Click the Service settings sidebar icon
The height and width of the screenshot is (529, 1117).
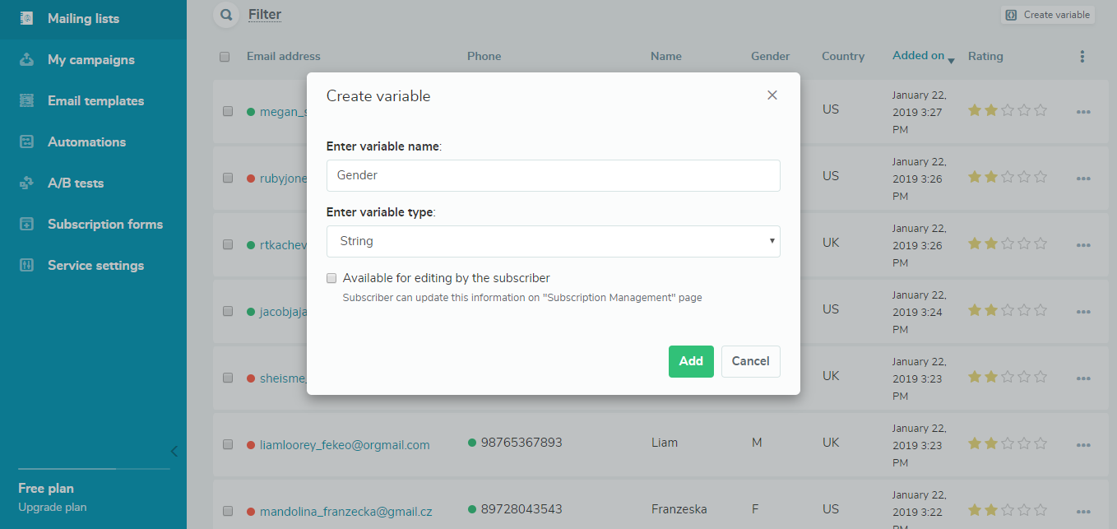pos(26,265)
